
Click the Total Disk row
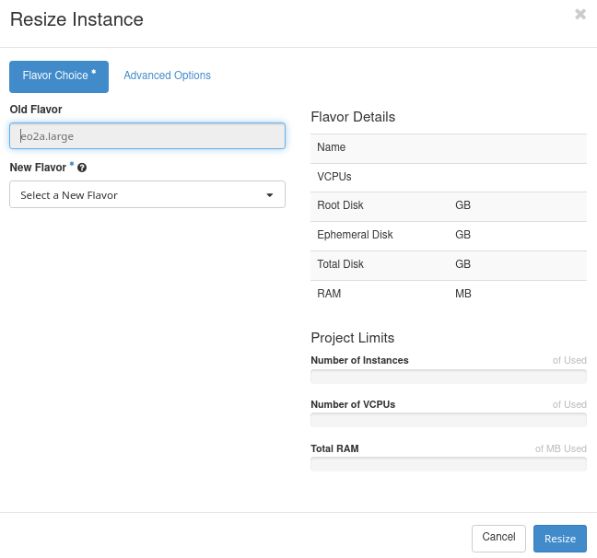448,265
